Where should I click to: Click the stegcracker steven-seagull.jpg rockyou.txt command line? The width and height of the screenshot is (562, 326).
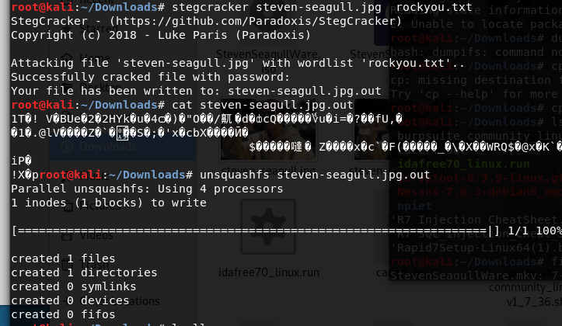(x=322, y=7)
